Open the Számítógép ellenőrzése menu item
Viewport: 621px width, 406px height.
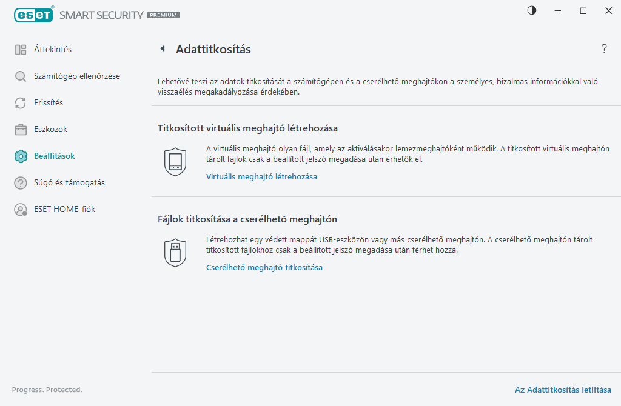77,76
